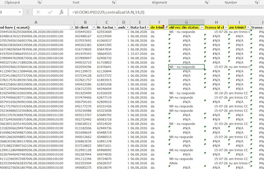
Task: Select column C header
Action: tap(107, 22)
